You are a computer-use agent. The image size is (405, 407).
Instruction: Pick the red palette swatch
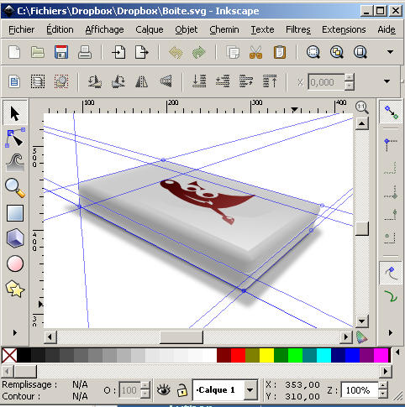tap(239, 355)
